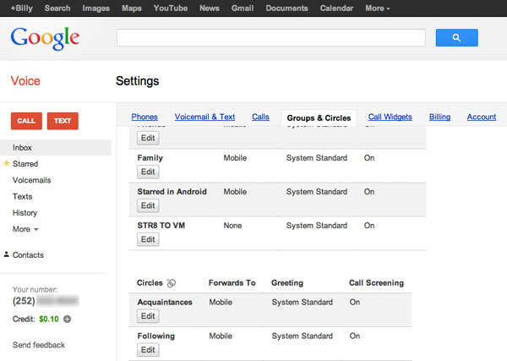Click the Send feedback link
This screenshot has height=361, width=507.
coord(39,345)
